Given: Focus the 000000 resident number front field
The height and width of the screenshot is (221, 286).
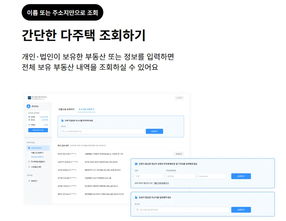Looking at the screenshot, I should point(180,176).
